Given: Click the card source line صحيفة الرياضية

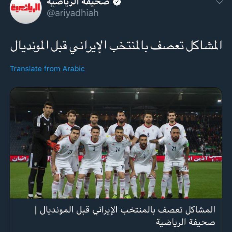Looking at the screenshot, I should pyautogui.click(x=186, y=222).
